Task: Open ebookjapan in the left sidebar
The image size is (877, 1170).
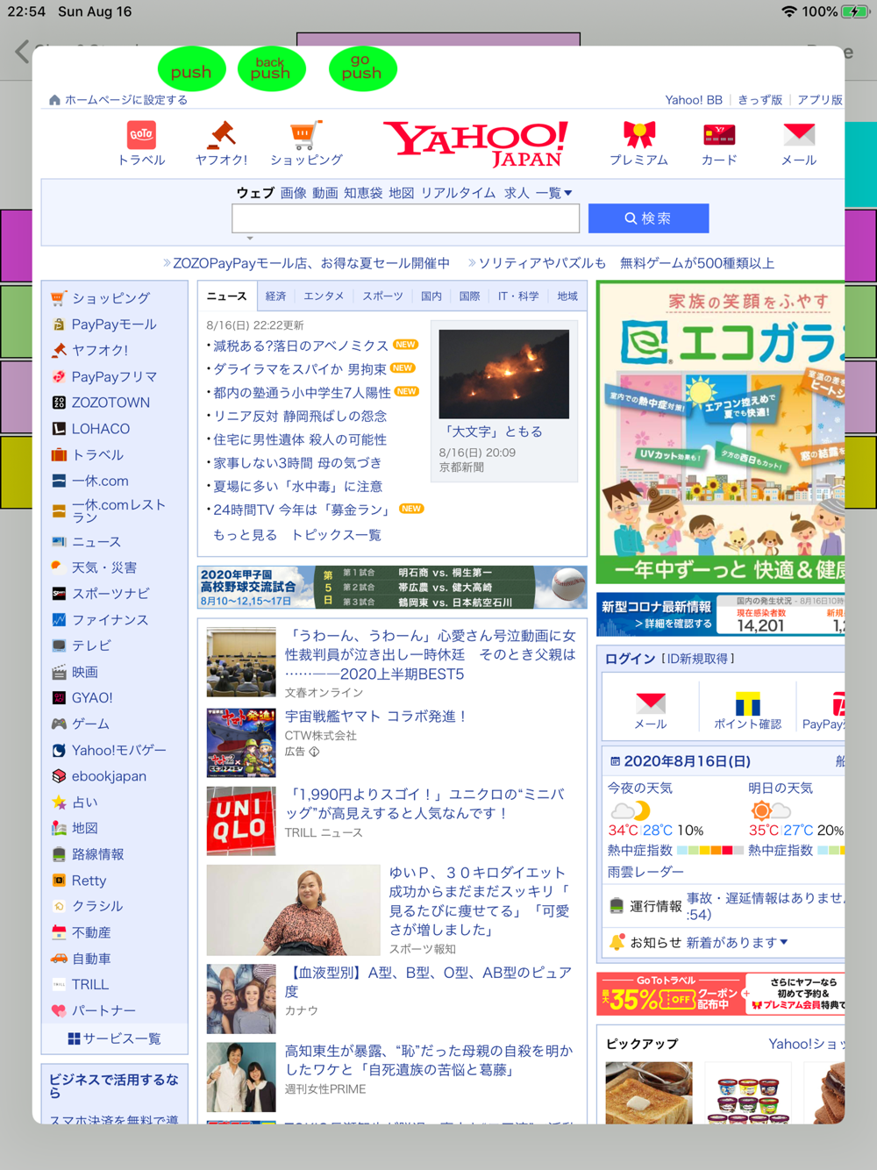Action: tap(109, 776)
